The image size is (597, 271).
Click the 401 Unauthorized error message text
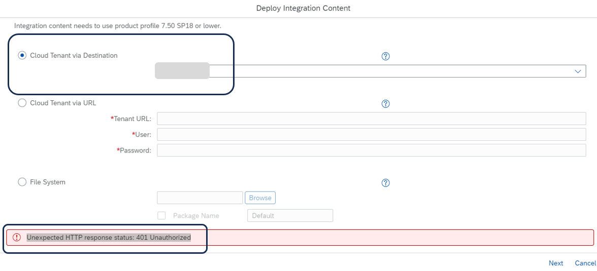(x=109, y=237)
